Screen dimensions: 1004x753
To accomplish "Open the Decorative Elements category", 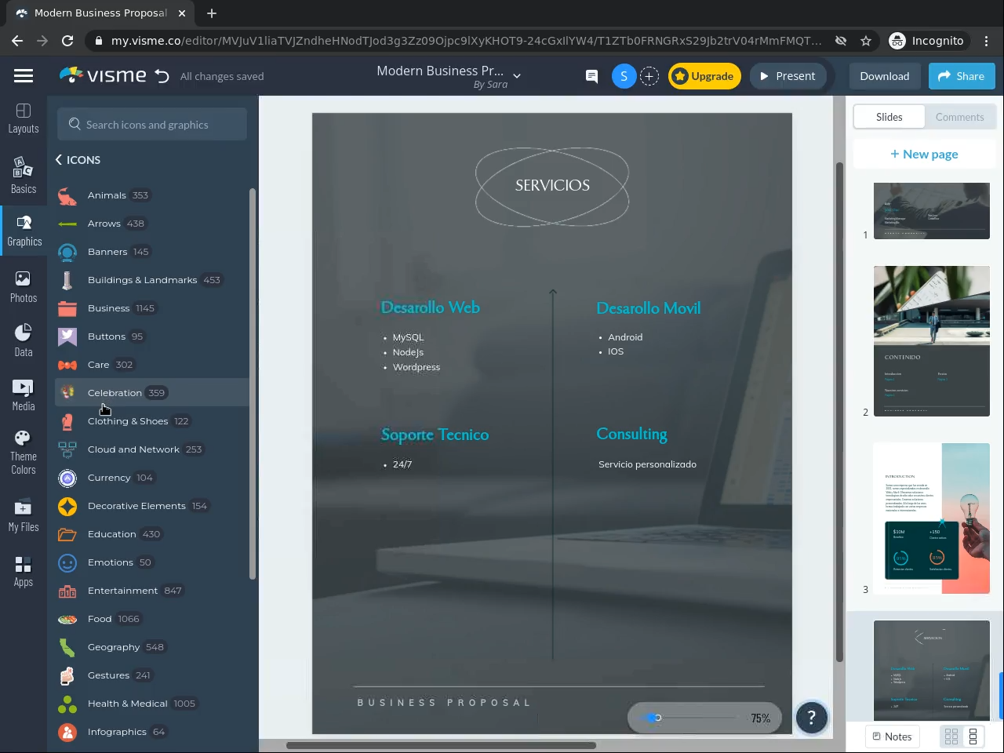I will (151, 506).
